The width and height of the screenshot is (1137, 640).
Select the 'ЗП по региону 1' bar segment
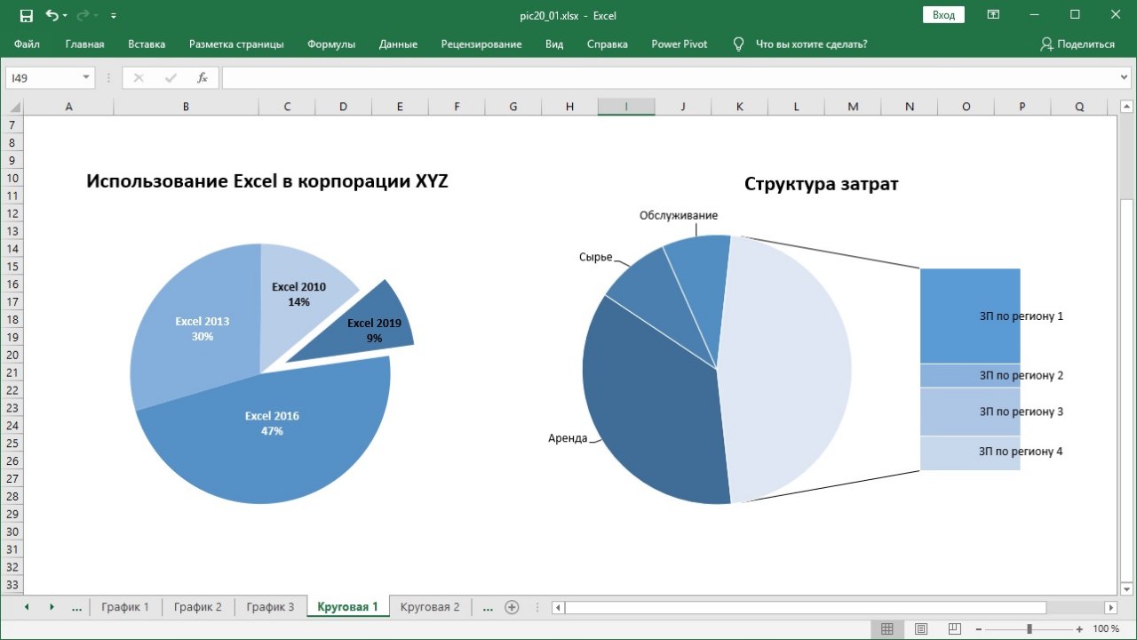[x=970, y=316]
